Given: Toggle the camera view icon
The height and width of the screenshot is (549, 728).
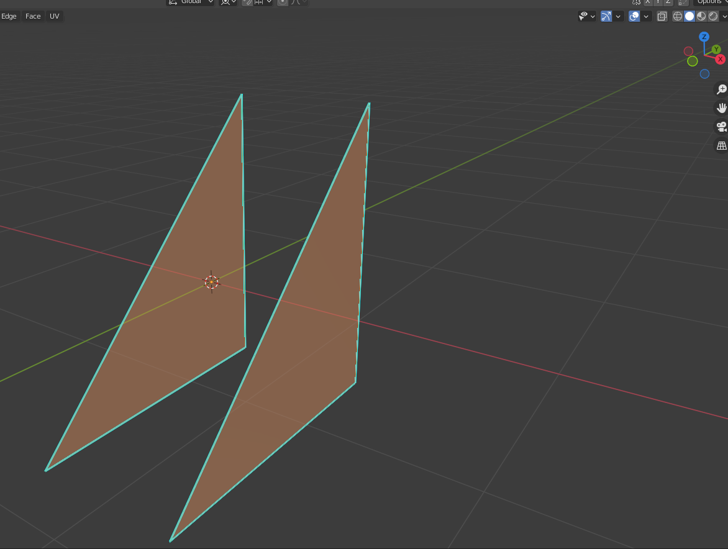Looking at the screenshot, I should coord(721,126).
